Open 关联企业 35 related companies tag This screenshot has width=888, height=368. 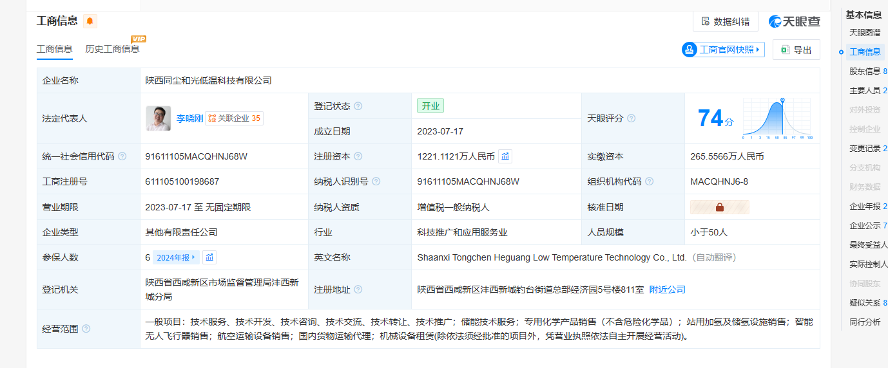pyautogui.click(x=234, y=118)
